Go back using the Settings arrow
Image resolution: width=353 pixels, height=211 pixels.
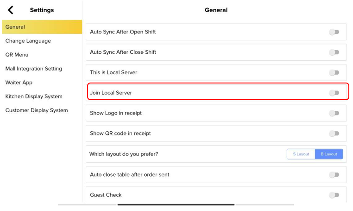(x=11, y=10)
